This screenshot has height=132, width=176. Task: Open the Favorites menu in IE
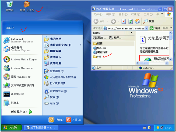[x=136, y=14]
